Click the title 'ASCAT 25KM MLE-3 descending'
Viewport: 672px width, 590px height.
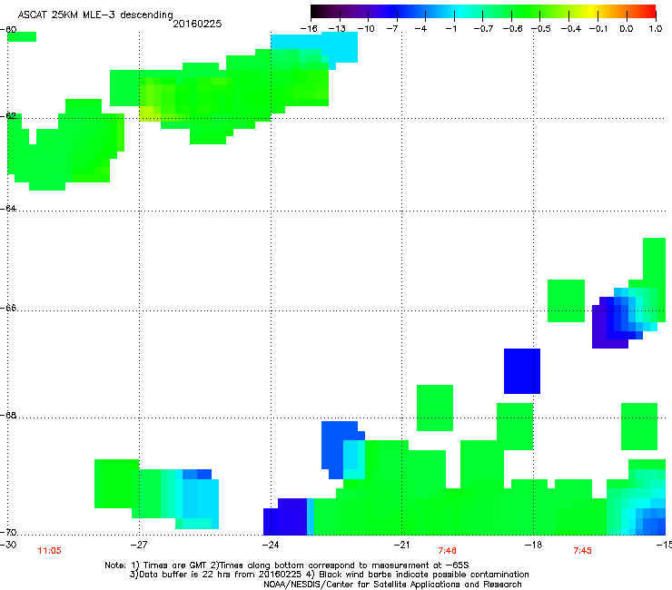click(95, 15)
